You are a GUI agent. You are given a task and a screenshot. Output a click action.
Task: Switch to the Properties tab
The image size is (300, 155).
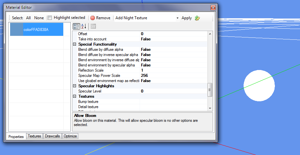pos(16,137)
